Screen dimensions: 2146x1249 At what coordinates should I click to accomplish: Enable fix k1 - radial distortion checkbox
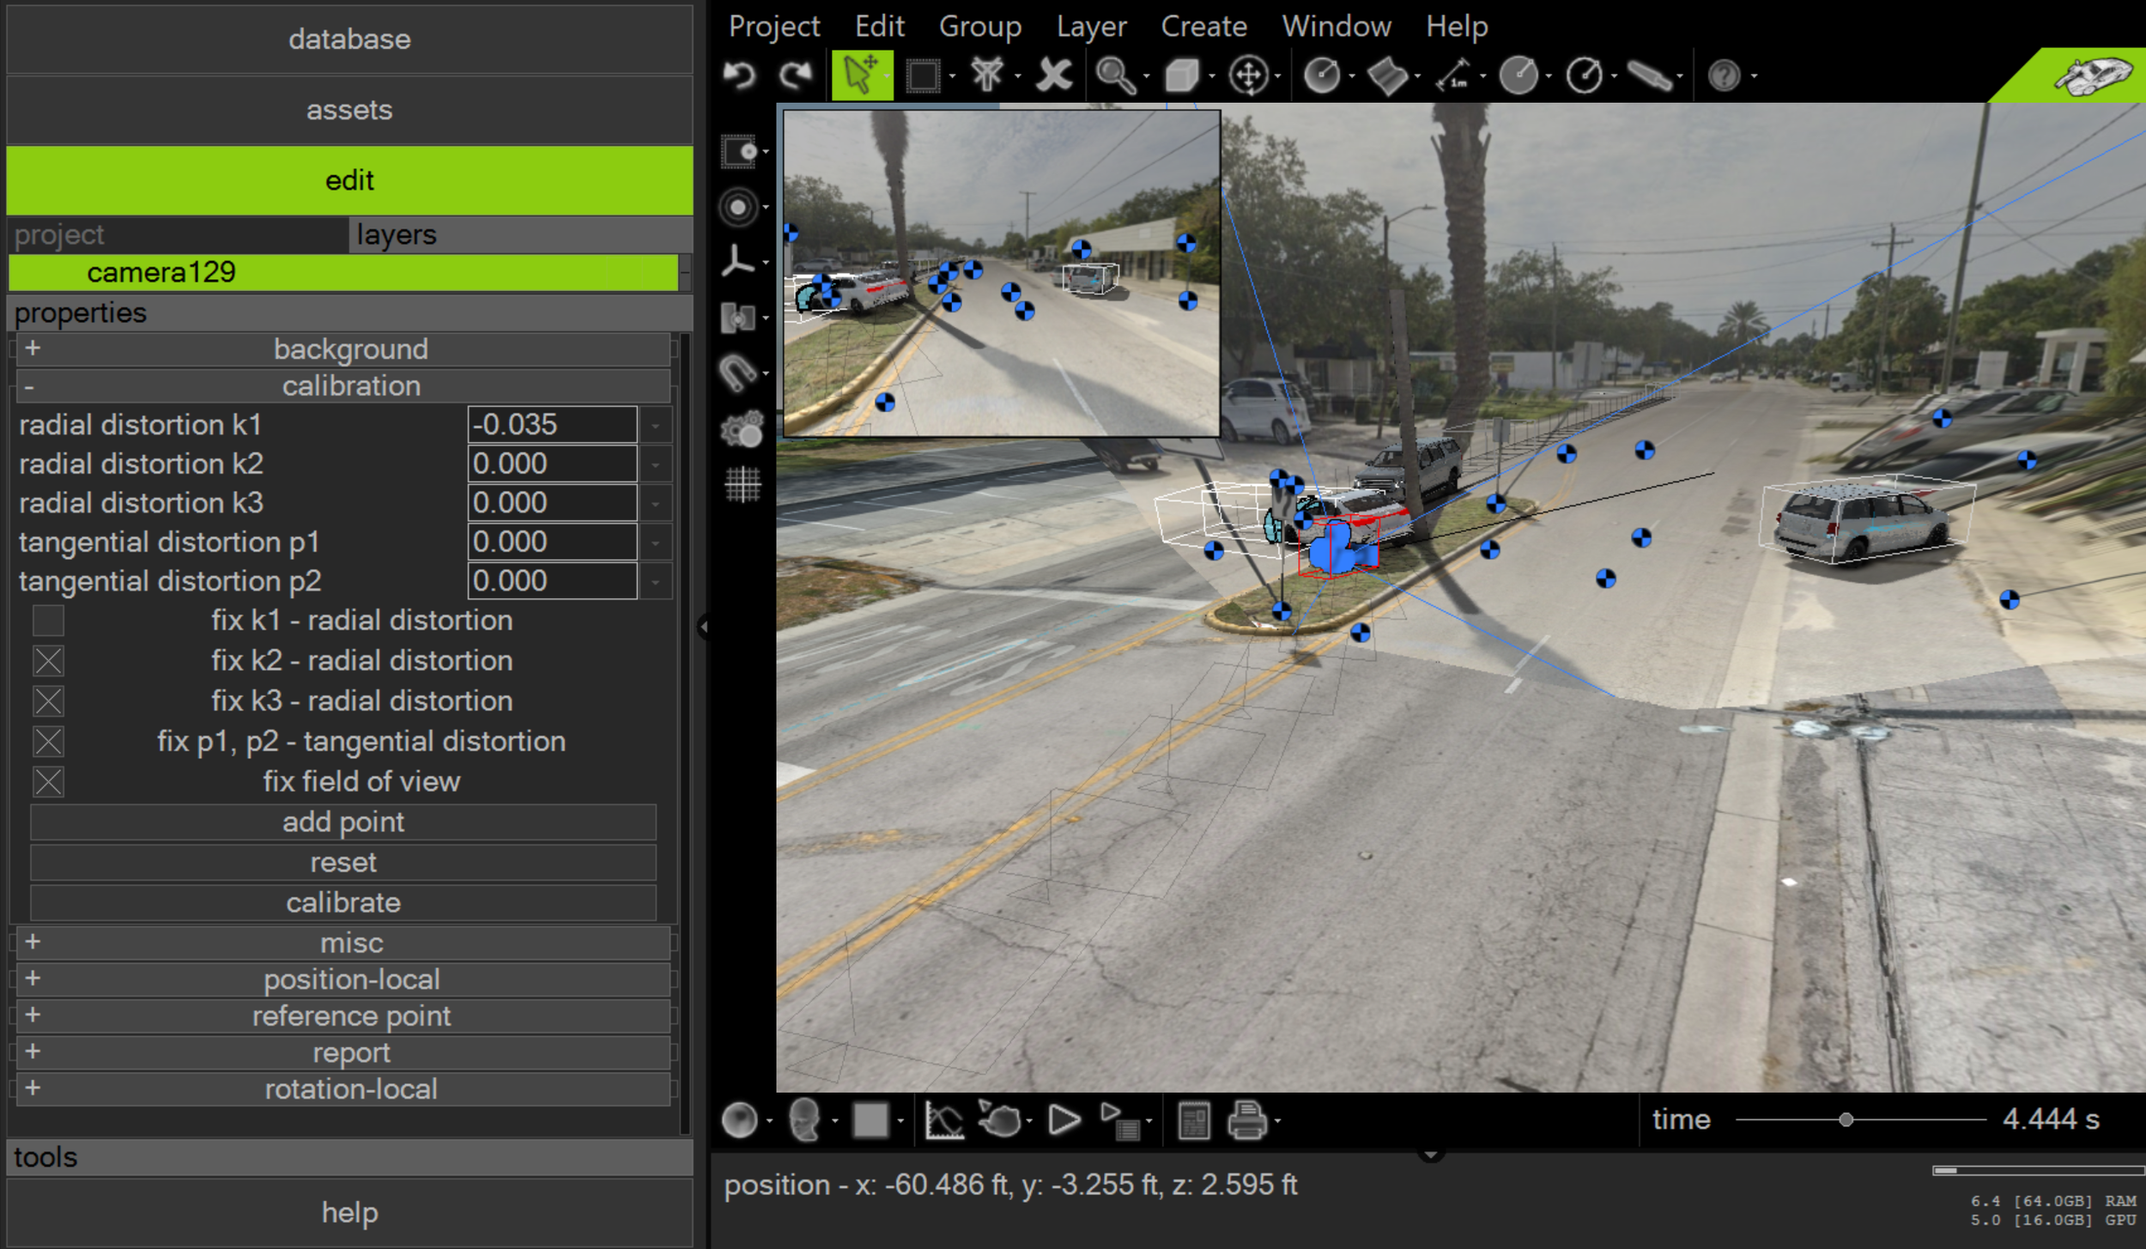[48, 621]
